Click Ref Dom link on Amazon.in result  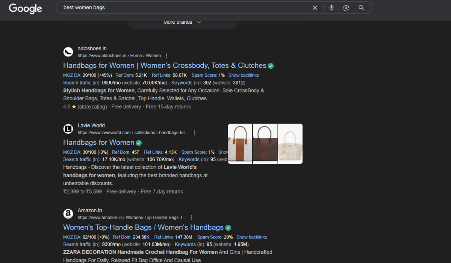click(122, 237)
